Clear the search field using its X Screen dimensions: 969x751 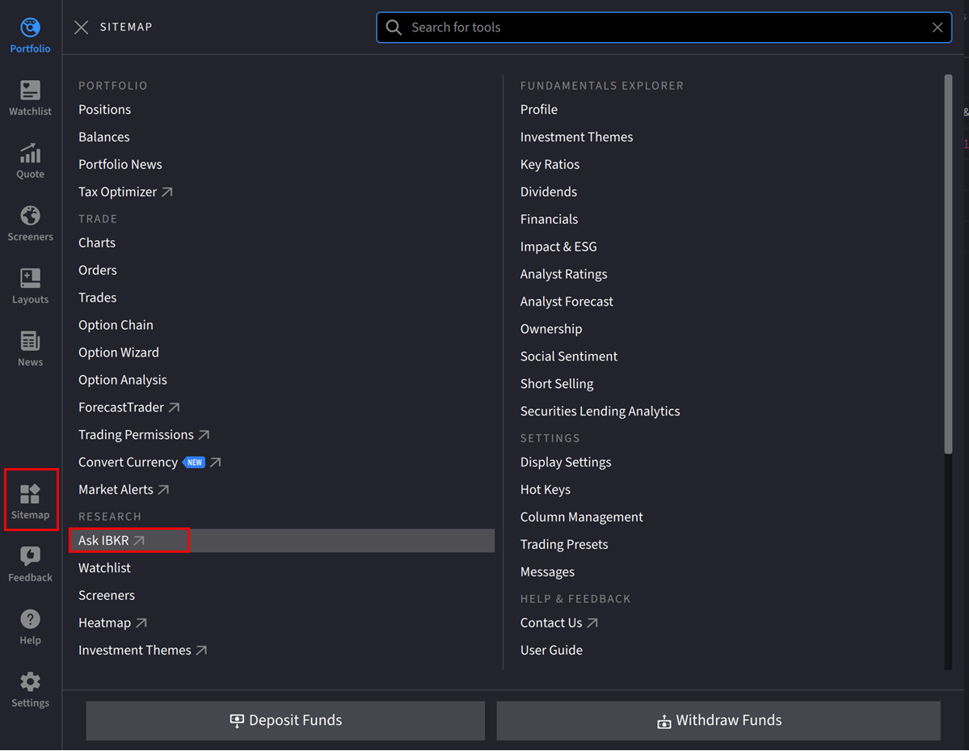(x=937, y=27)
